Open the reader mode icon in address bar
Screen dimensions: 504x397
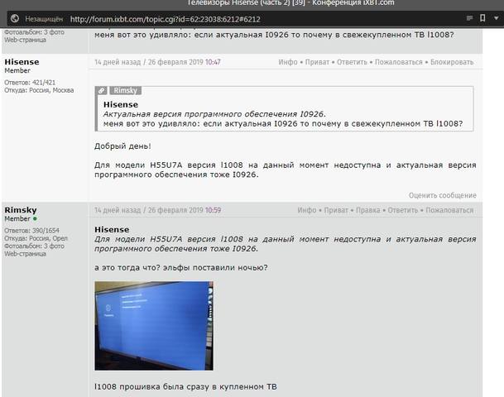(x=469, y=18)
